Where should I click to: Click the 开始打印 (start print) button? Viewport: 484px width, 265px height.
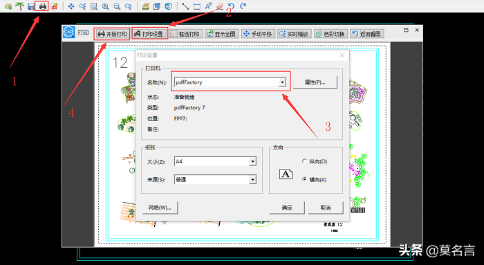(112, 34)
